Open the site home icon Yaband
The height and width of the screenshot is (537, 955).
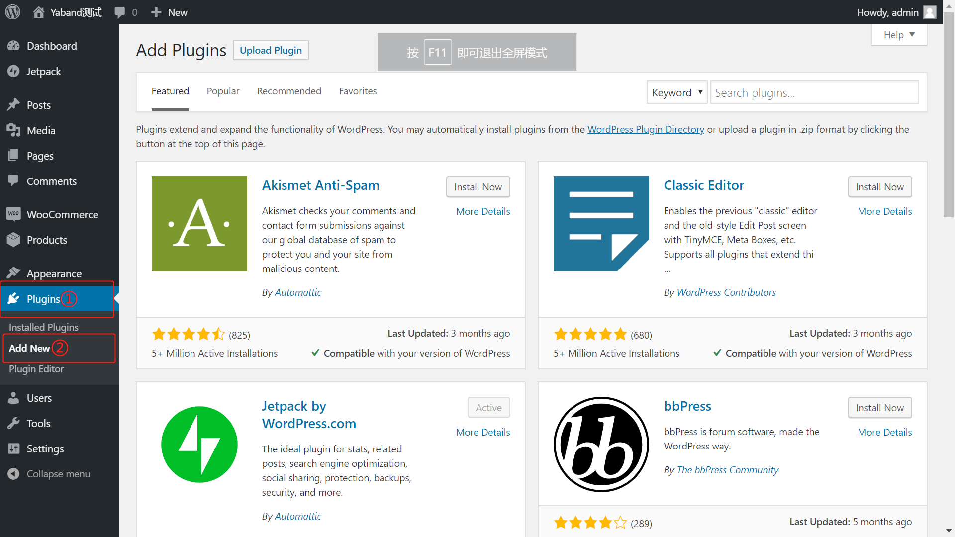tap(39, 12)
